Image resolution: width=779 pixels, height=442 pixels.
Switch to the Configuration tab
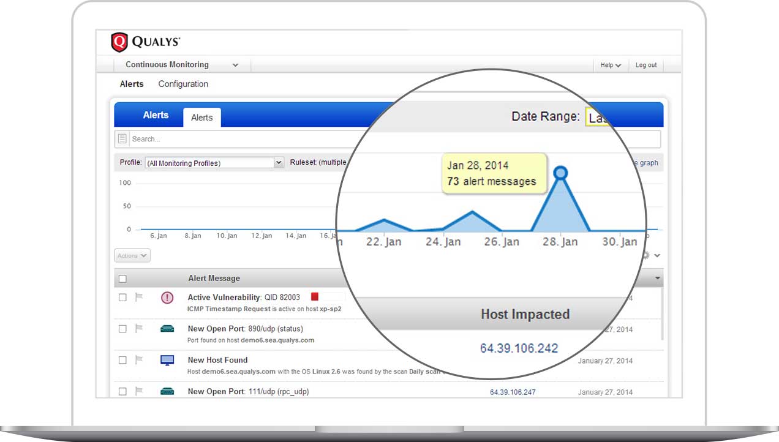click(x=183, y=84)
